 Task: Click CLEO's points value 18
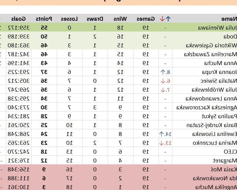(44, 152)
